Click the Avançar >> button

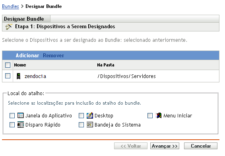click(x=165, y=146)
